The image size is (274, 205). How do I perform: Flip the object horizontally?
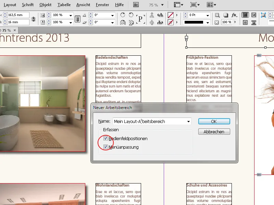coord(123,22)
